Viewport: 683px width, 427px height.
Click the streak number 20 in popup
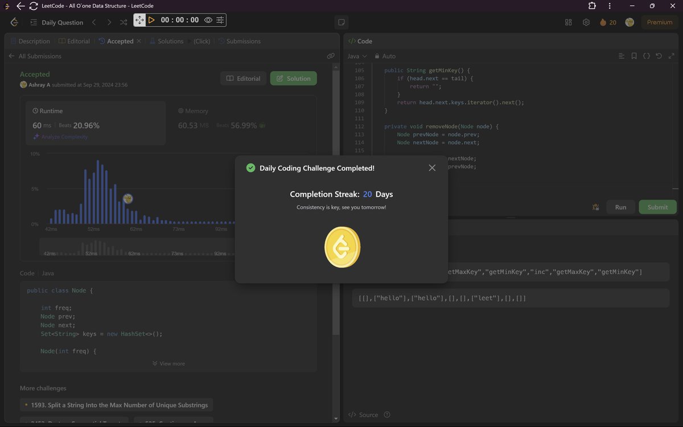(368, 194)
